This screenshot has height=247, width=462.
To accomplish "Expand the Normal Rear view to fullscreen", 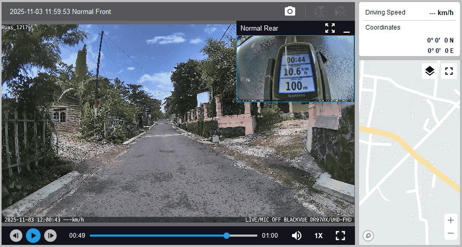I will pos(330,28).
